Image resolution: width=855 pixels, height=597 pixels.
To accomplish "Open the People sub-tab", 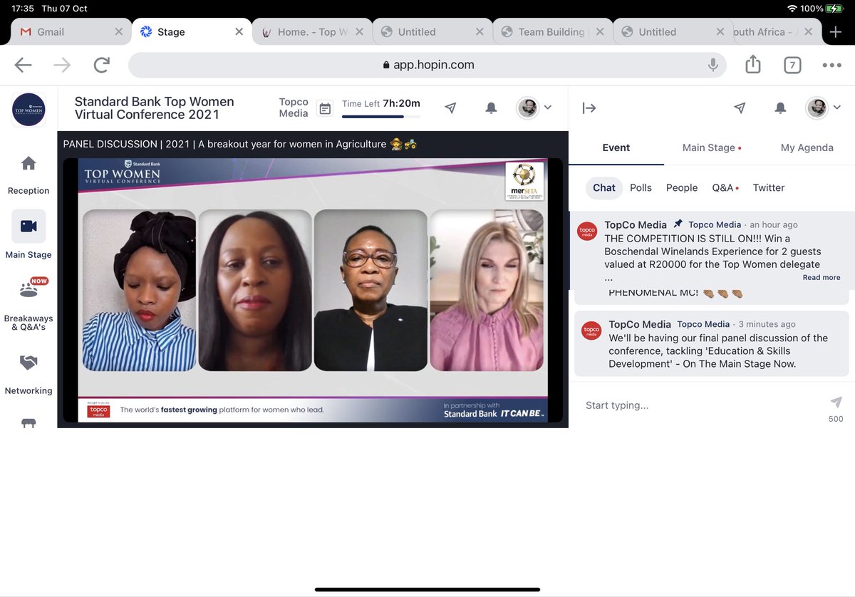I will pyautogui.click(x=682, y=187).
